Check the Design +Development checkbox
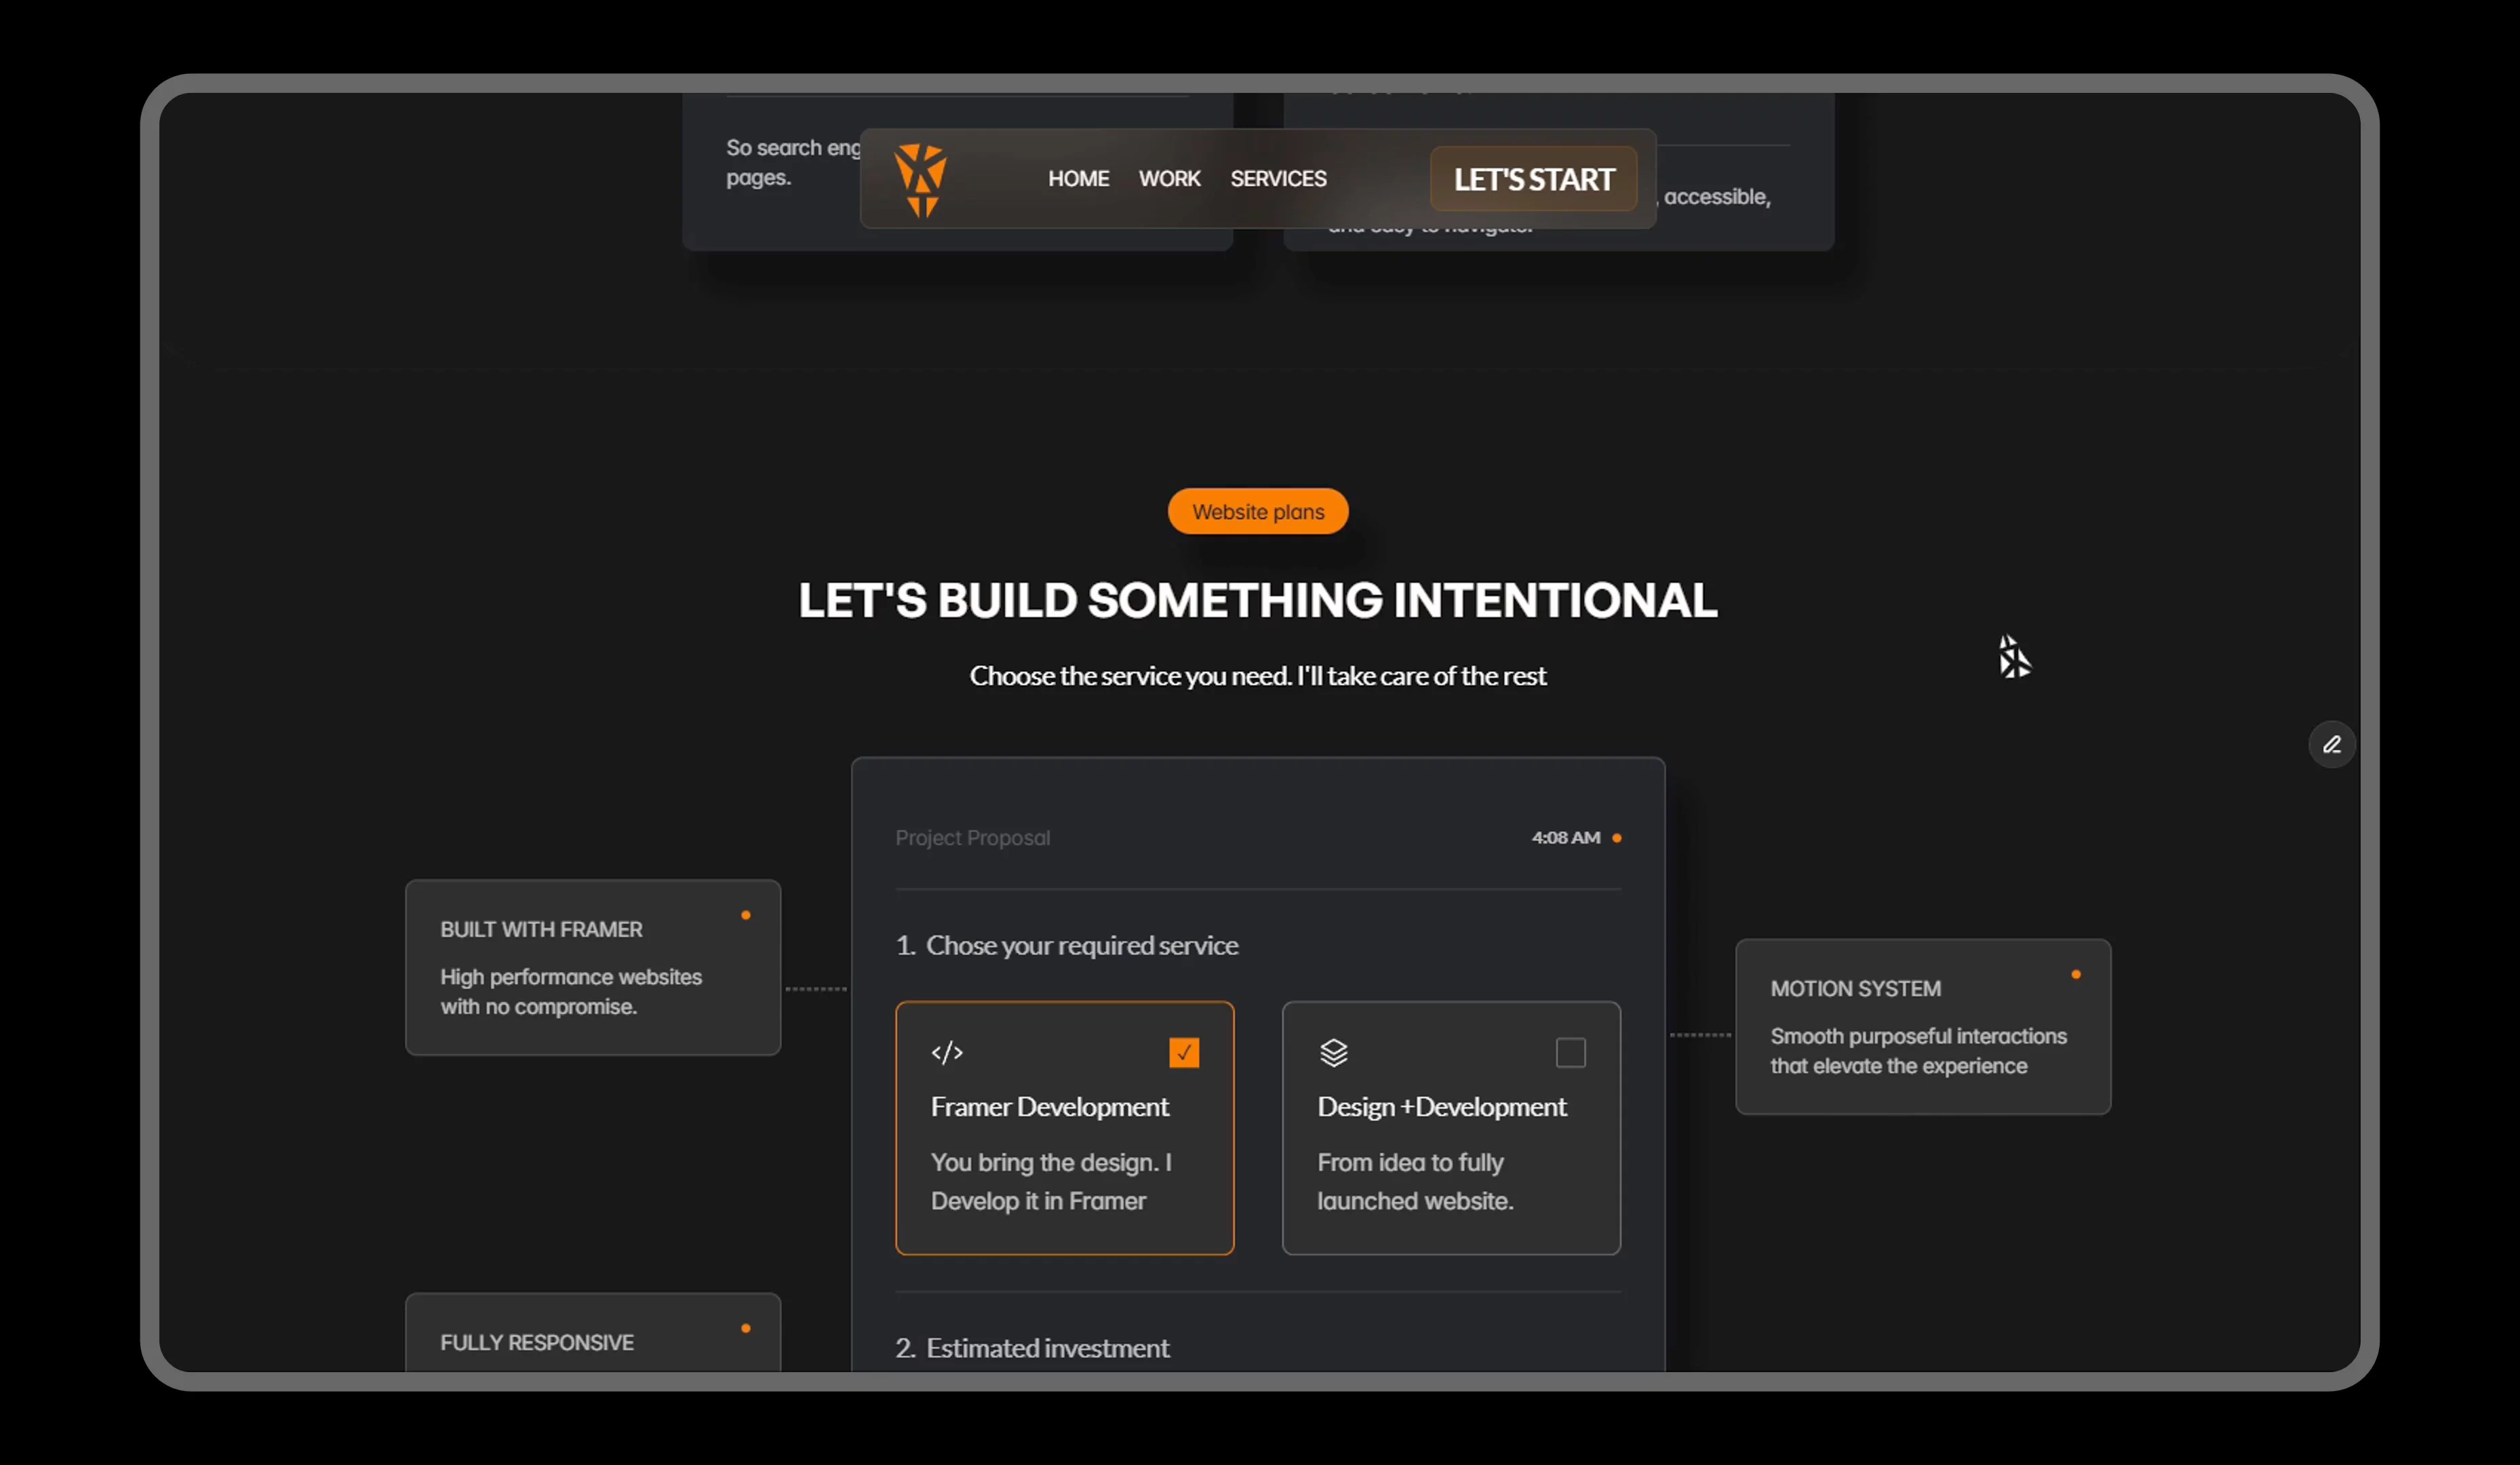The image size is (2520, 1465). pos(1570,1052)
